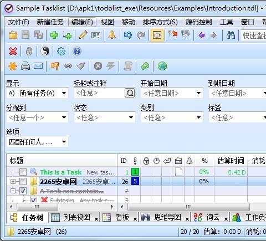266x241 pixels.
Task: Click the save all tasklists icon
Action: (x=38, y=35)
